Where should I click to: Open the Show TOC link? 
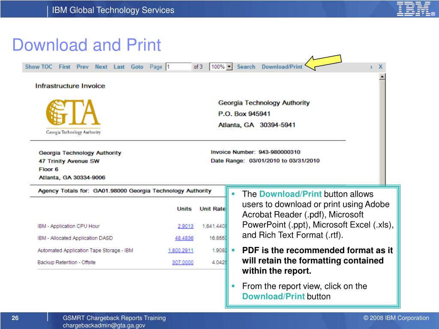(39, 67)
